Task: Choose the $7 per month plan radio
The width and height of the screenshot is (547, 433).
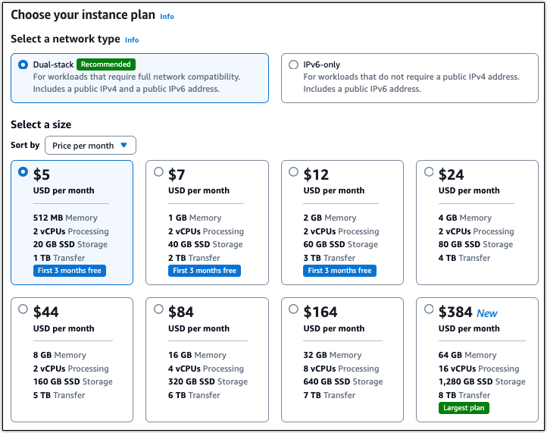Action: click(x=158, y=172)
